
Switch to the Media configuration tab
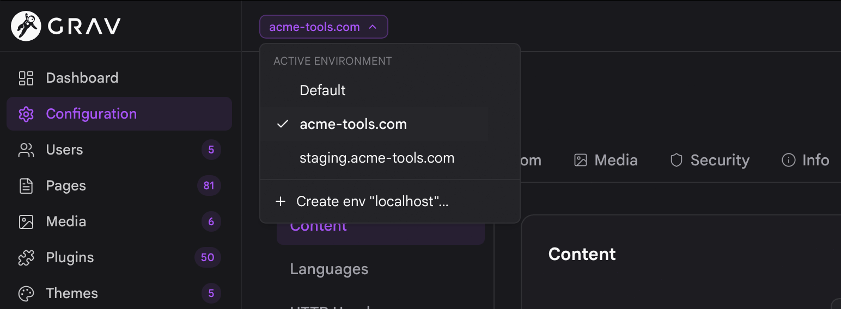[x=606, y=160]
